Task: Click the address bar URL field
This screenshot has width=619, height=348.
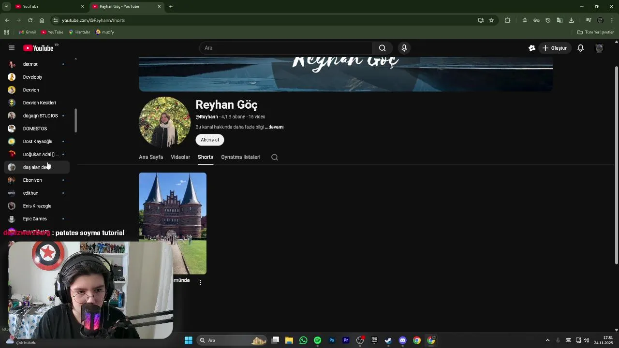Action: pos(266,20)
